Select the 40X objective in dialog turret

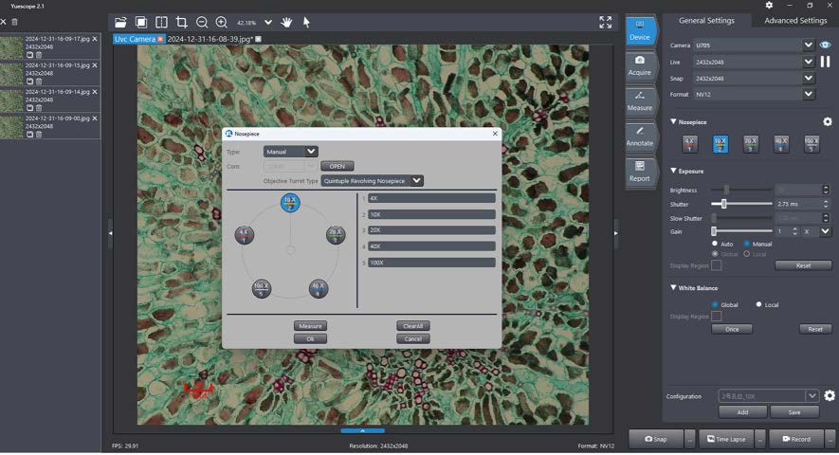319,288
